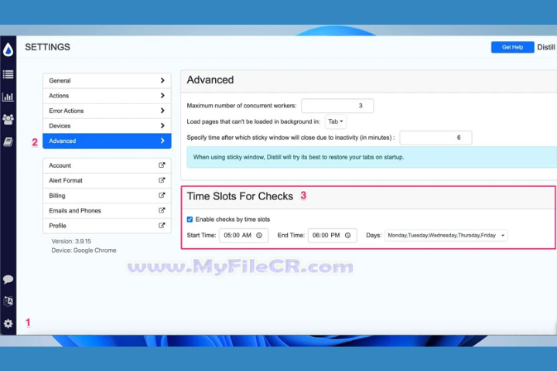The width and height of the screenshot is (557, 371).
Task: Click the Distill water drop logo
Action: (x=9, y=49)
